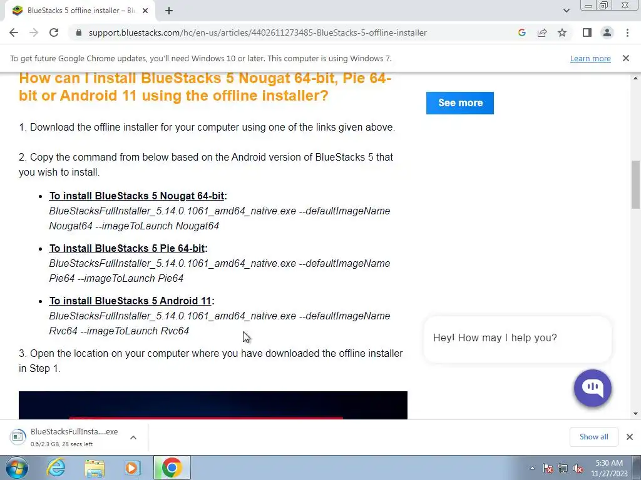Bookmark this page with the star
The width and height of the screenshot is (641, 480).
[562, 32]
